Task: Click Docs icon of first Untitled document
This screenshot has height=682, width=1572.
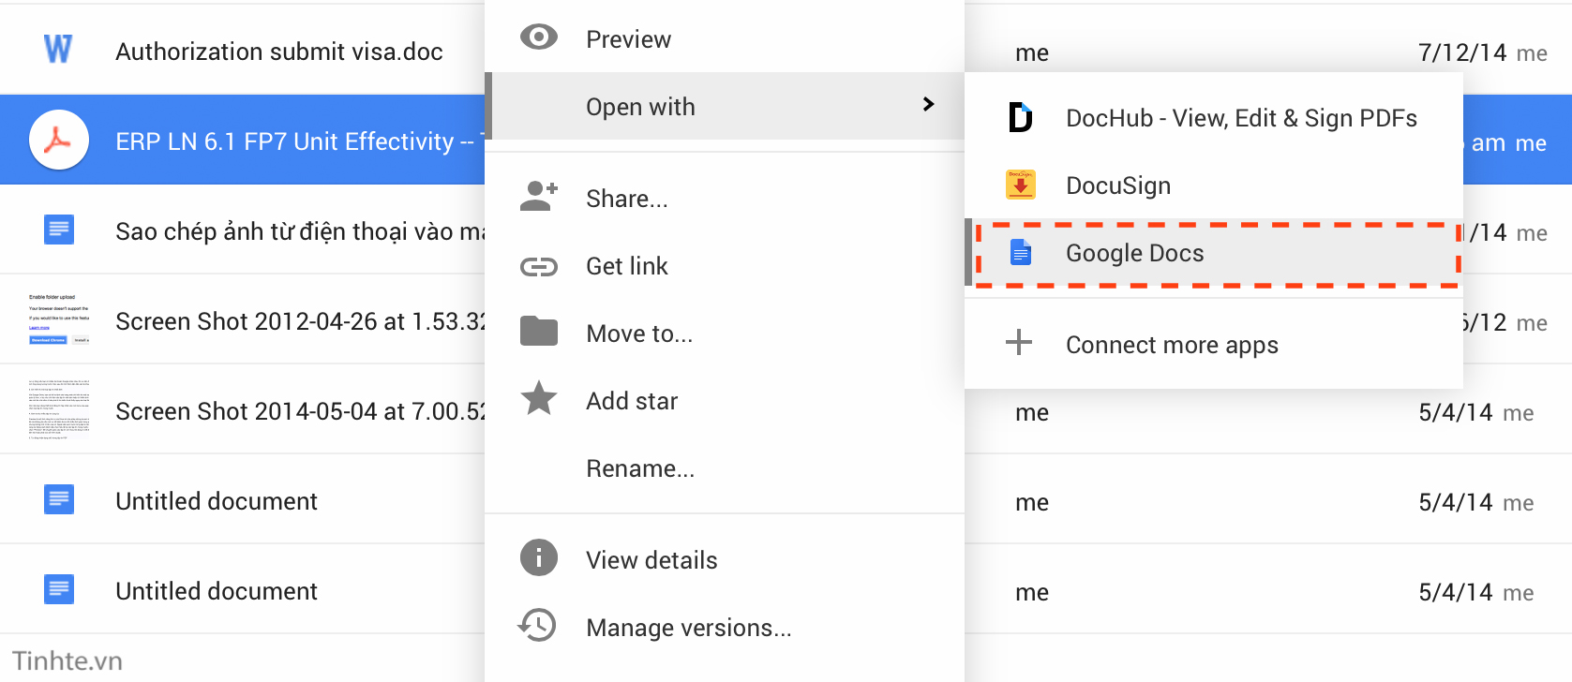Action: click(59, 499)
